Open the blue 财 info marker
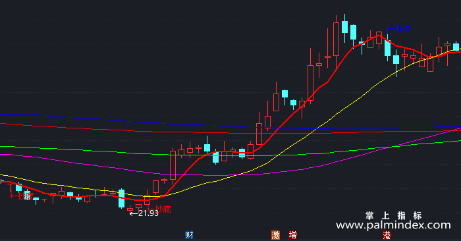The width and height of the screenshot is (461, 241). (189, 235)
